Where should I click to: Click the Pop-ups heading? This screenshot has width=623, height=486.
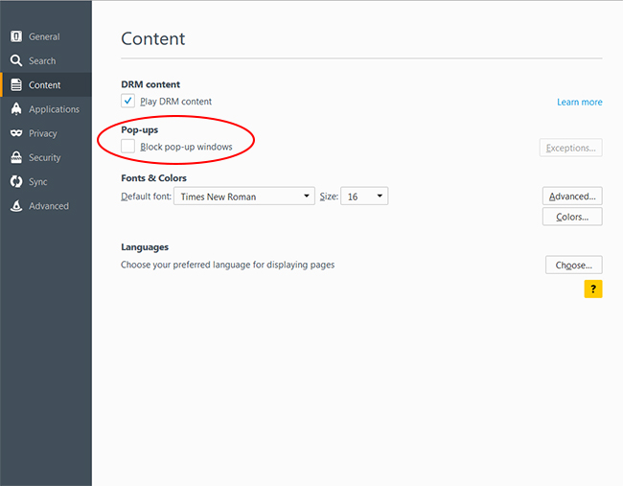click(140, 130)
